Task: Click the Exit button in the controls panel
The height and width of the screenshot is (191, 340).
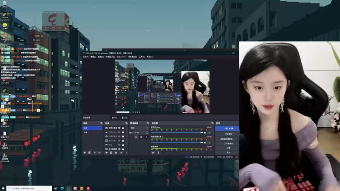Action: 227,152
